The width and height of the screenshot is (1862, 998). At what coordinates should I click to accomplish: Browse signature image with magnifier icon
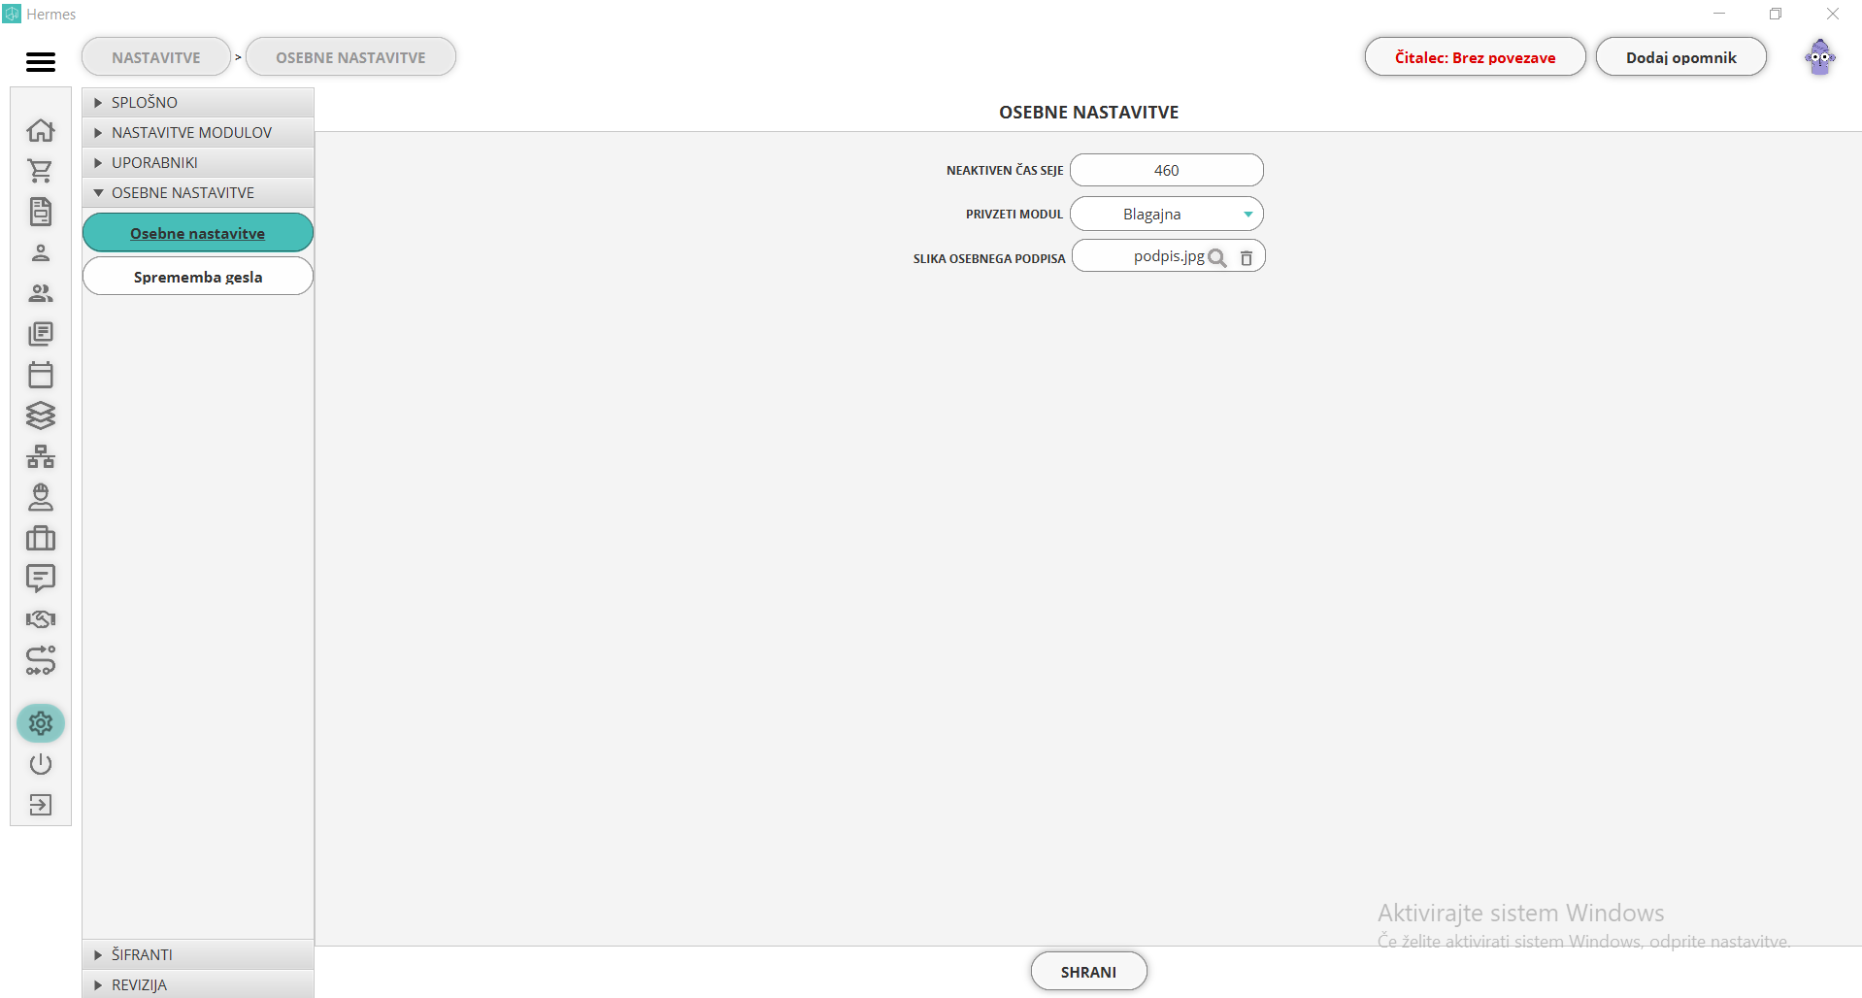(1217, 257)
